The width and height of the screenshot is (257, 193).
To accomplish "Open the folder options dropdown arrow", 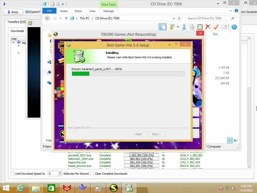I will (x=178, y=27).
